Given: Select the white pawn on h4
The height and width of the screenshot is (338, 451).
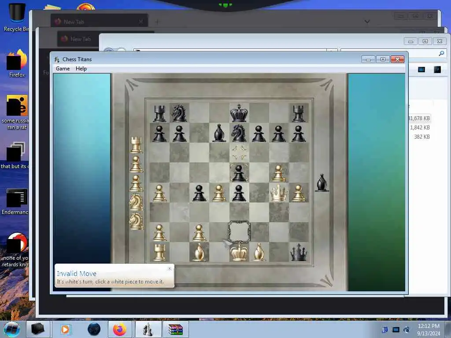Looking at the screenshot, I should point(299,193).
